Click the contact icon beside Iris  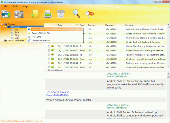point(12,29)
